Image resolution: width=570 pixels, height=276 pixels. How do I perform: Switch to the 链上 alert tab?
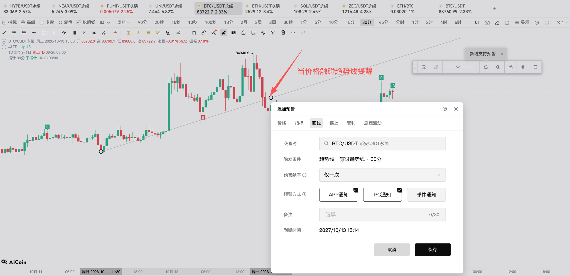[334, 123]
